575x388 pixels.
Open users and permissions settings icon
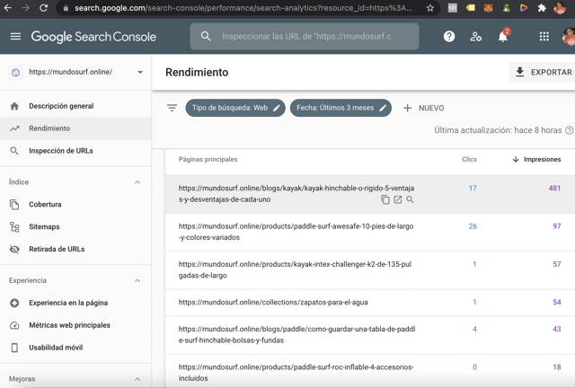point(475,36)
